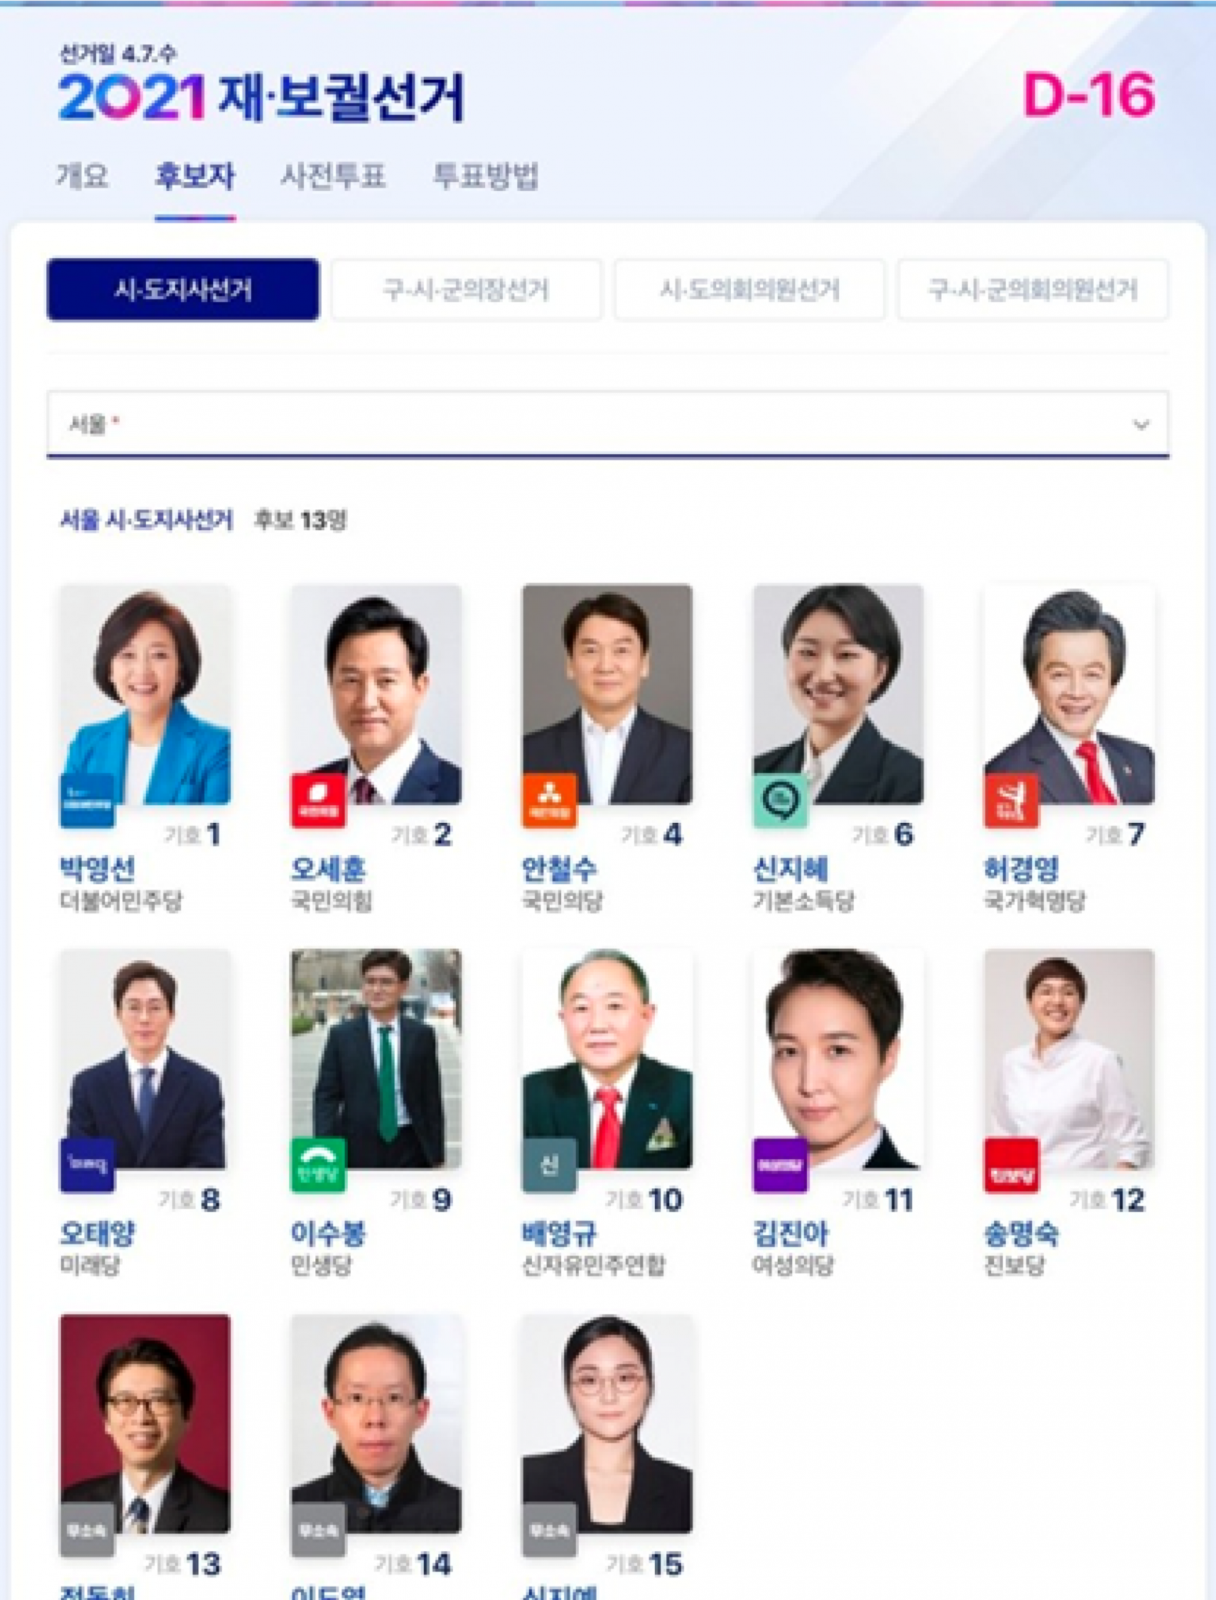This screenshot has height=1600, width=1216.
Task: Click the orange party badge on candidate 4
Action: tap(549, 801)
